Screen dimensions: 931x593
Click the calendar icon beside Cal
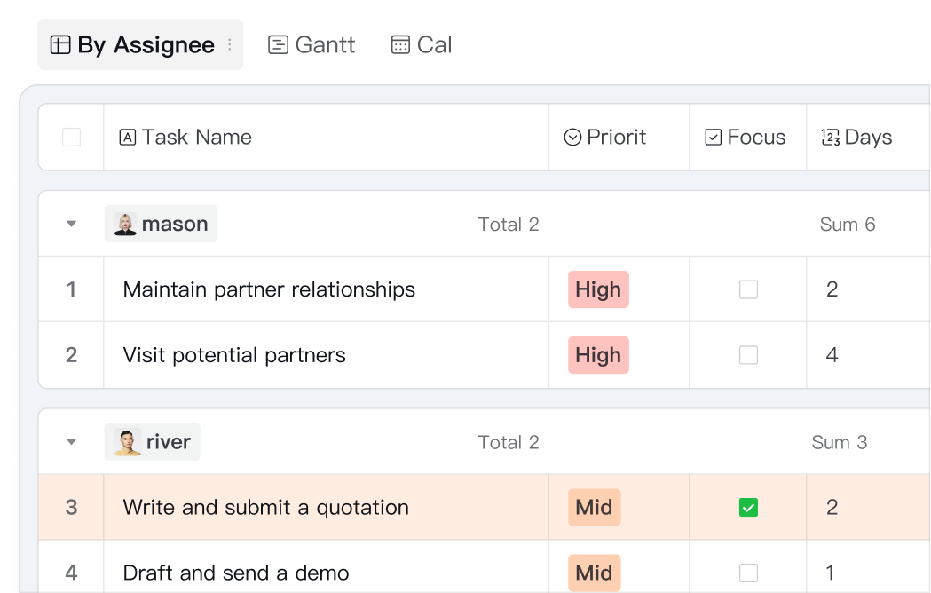point(400,45)
